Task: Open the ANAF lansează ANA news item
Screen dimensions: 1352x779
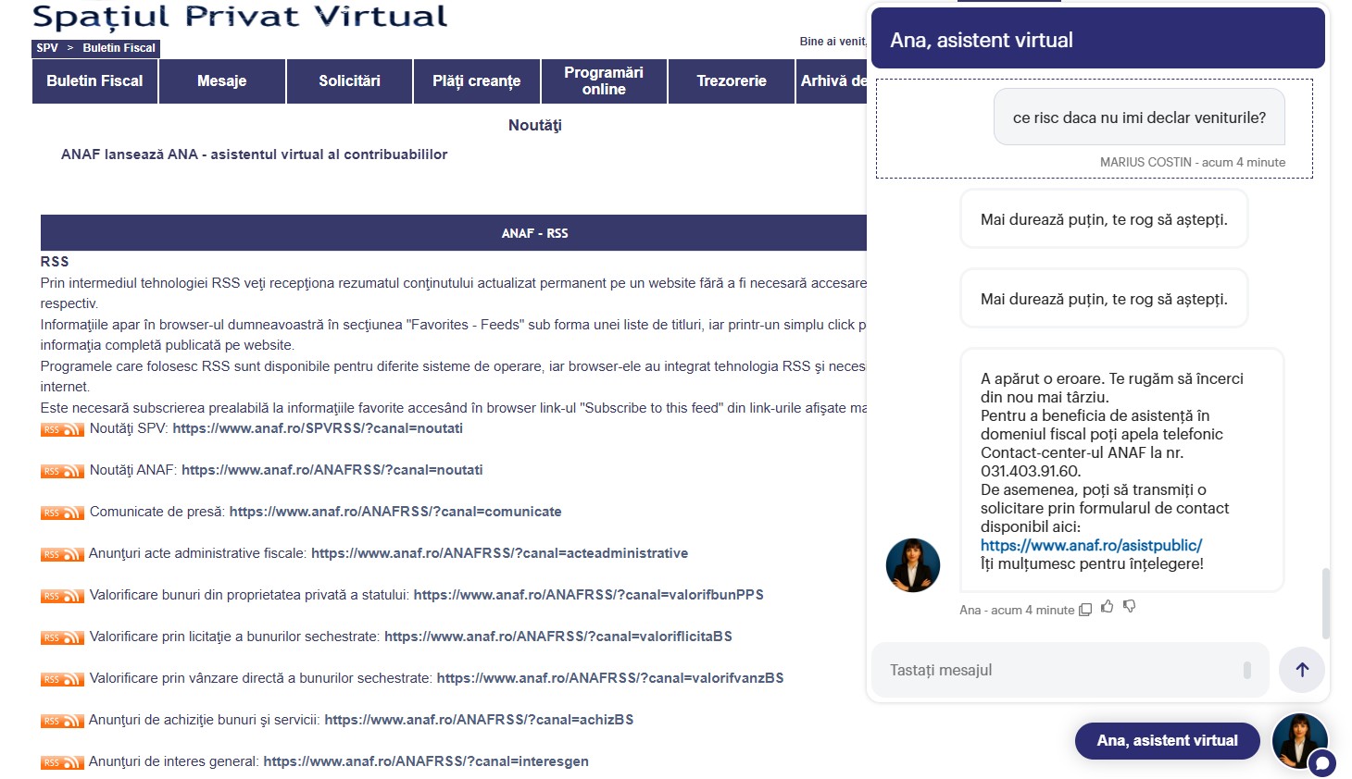Action: (254, 155)
